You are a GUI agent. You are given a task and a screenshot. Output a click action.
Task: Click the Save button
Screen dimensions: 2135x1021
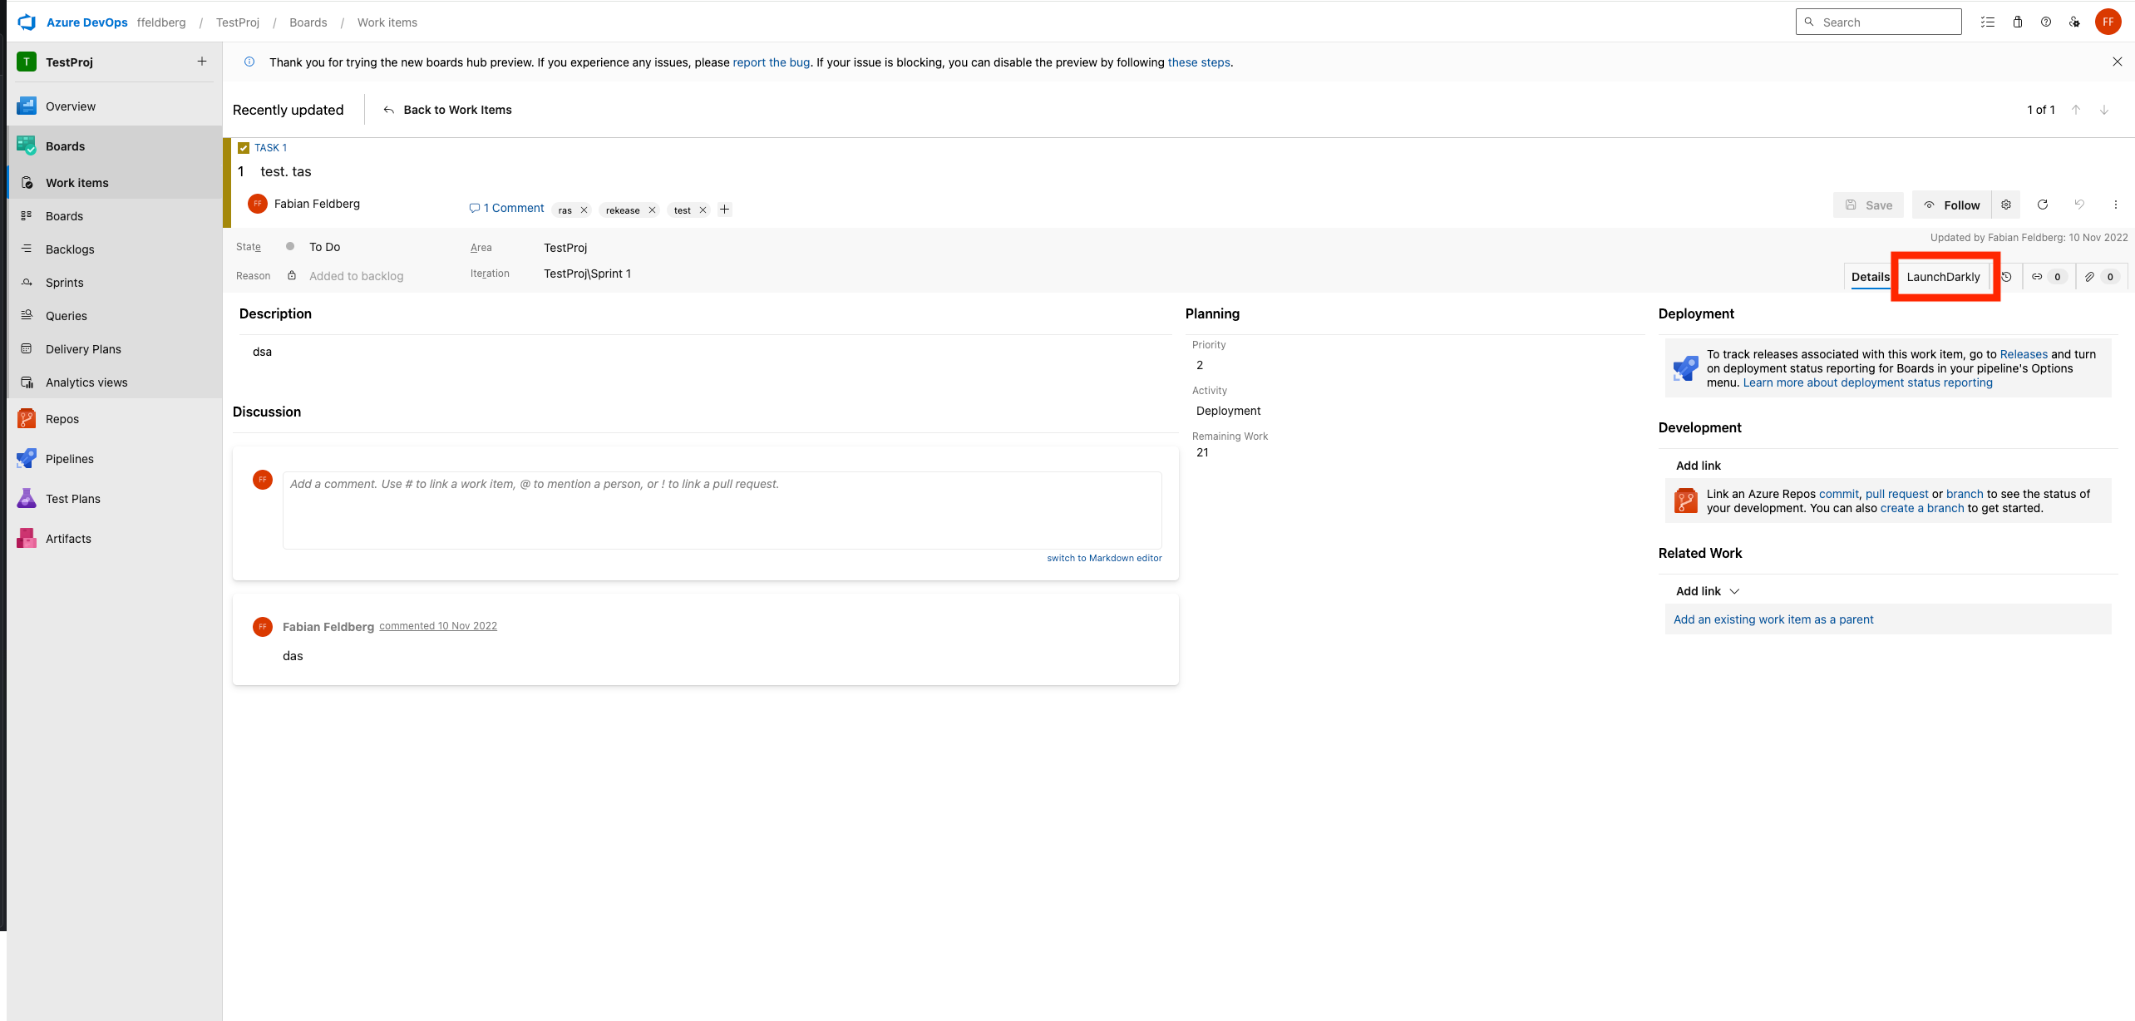[1868, 205]
